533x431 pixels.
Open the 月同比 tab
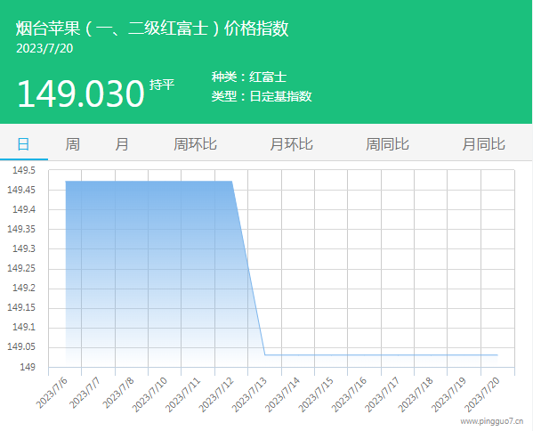click(x=483, y=144)
